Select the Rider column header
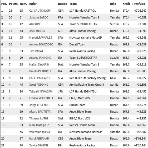The image size is (148, 148). pyautogui.click(x=33, y=4)
